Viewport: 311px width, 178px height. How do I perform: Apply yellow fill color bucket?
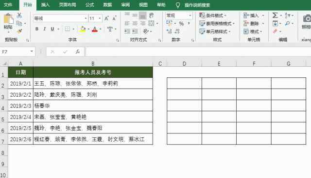83,29
